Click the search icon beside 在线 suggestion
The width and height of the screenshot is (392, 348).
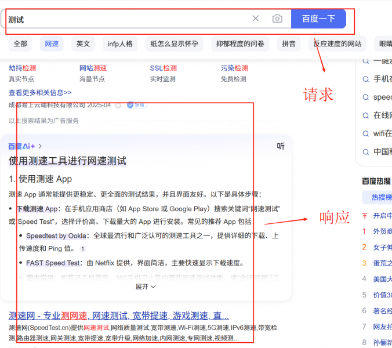click(x=366, y=115)
